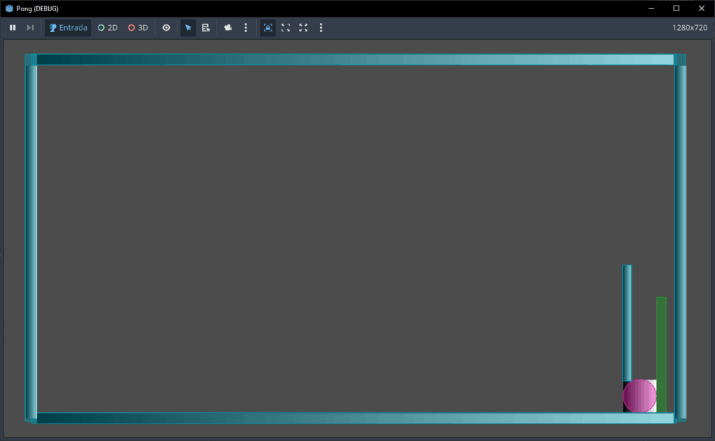This screenshot has height=441, width=715.
Task: Open camera options three-dot menu
Action: click(246, 28)
